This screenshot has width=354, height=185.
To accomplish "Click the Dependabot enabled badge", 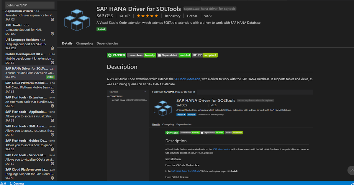I will pos(174,55).
